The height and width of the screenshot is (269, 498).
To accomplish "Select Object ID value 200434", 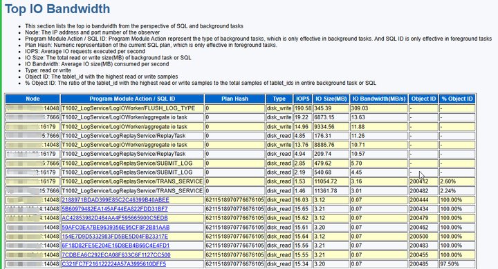I will tap(419, 209).
